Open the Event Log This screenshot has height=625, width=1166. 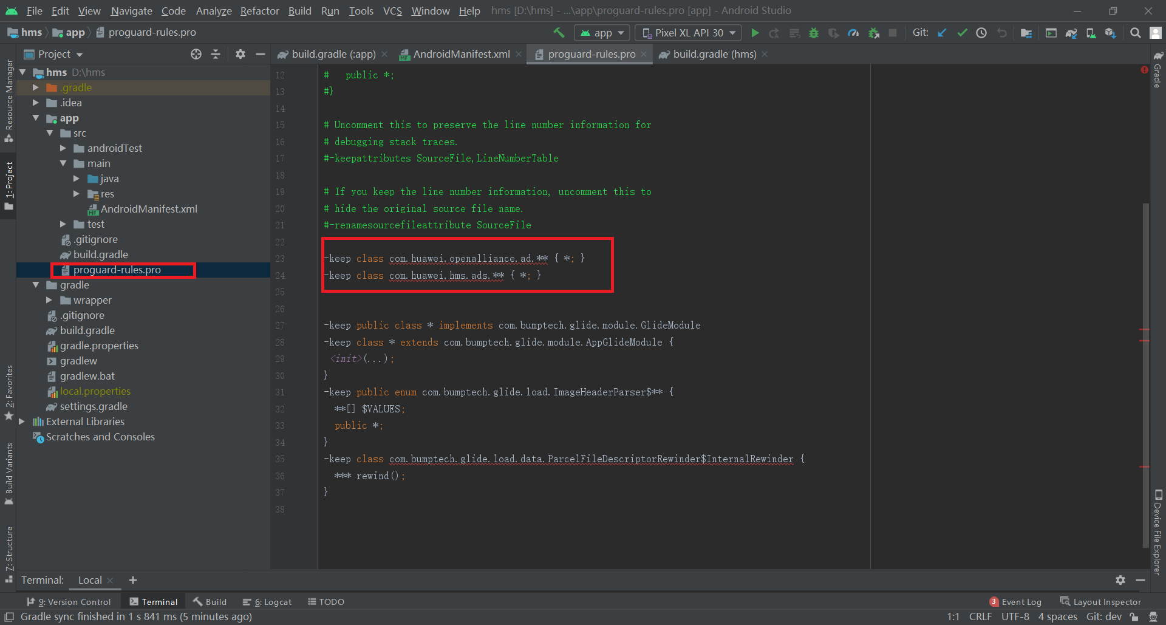click(1015, 602)
